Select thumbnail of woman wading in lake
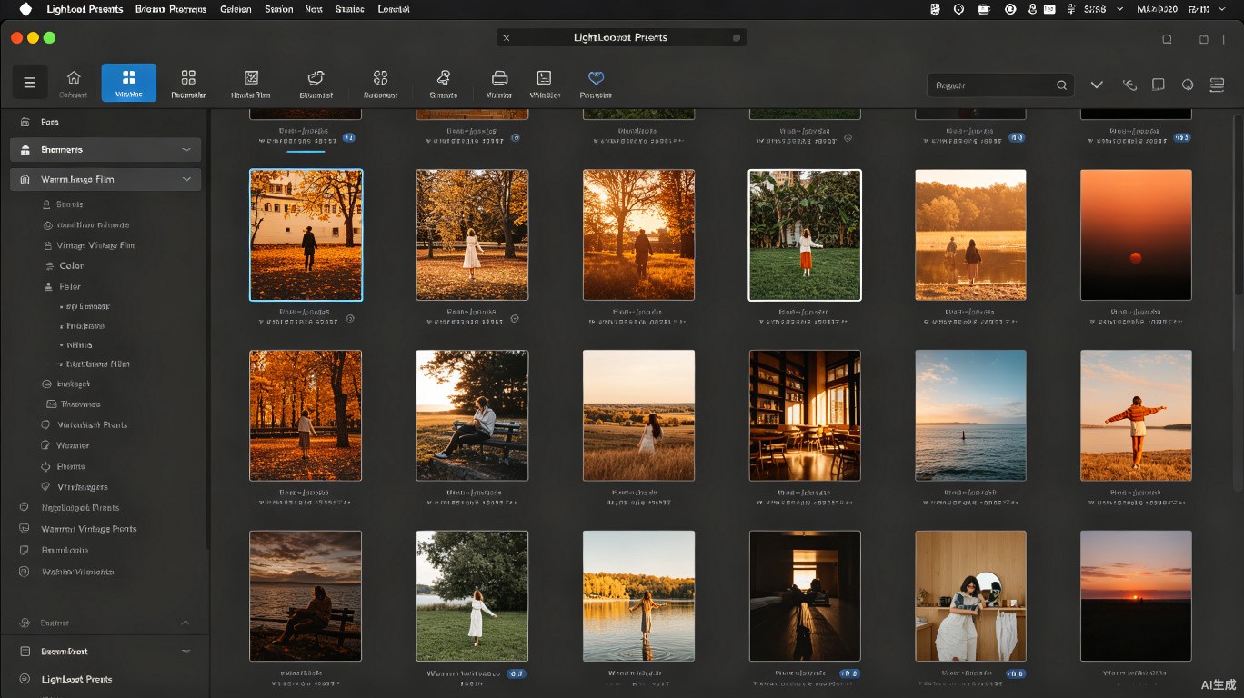Image resolution: width=1244 pixels, height=698 pixels. coord(638,596)
